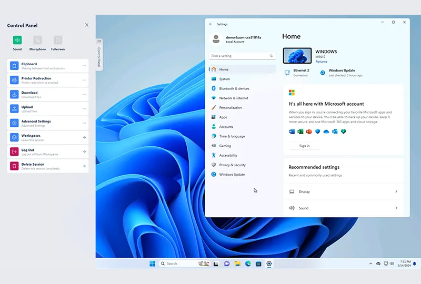
Task: Click the vertical Control Panel handle tab
Action: [x=99, y=55]
